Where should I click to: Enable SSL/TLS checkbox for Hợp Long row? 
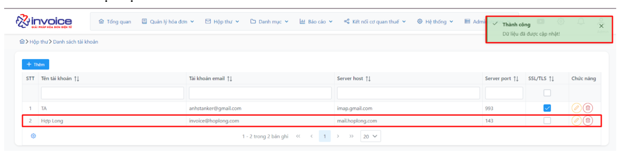(x=547, y=120)
